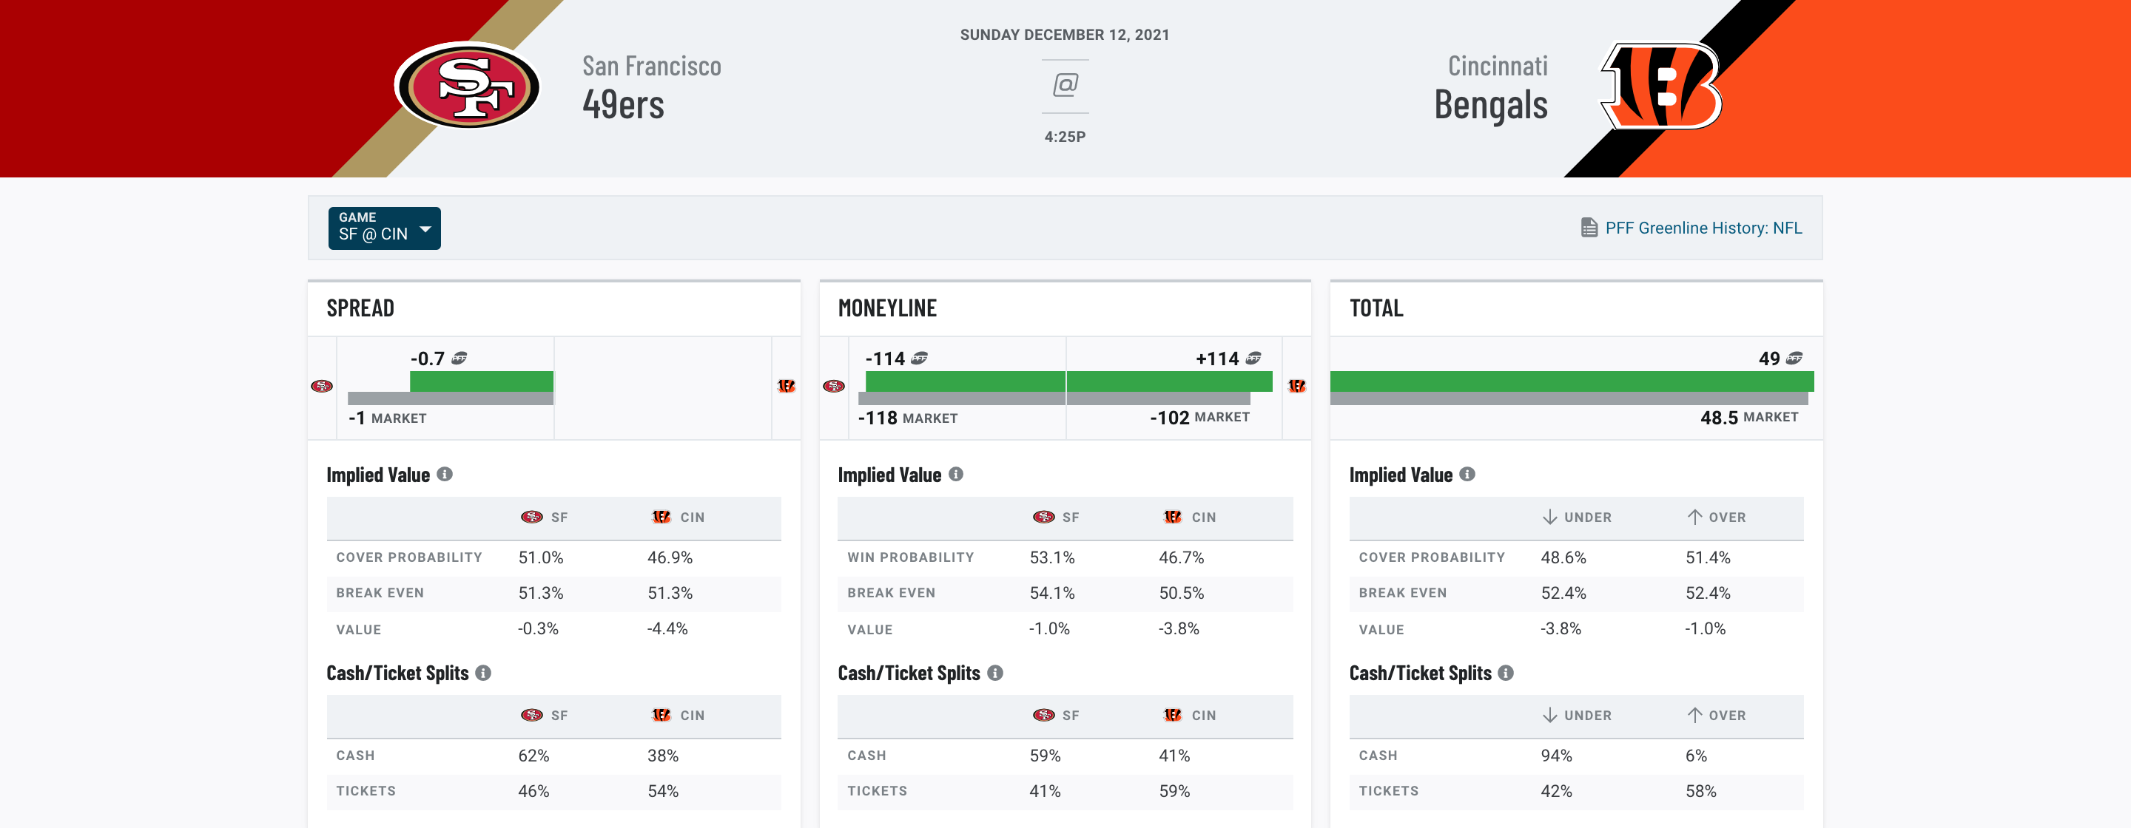Click Under cover probability 48.6%
Viewport: 2131px width, 828px height.
(1563, 557)
